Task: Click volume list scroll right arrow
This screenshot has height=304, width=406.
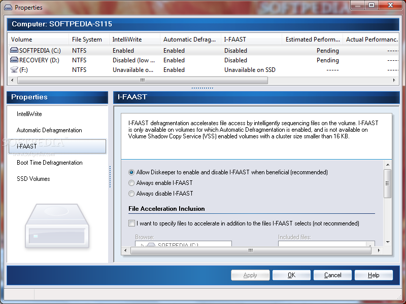Action: [394, 80]
